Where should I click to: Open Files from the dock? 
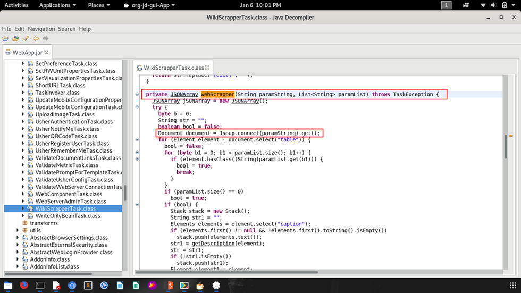[8, 286]
